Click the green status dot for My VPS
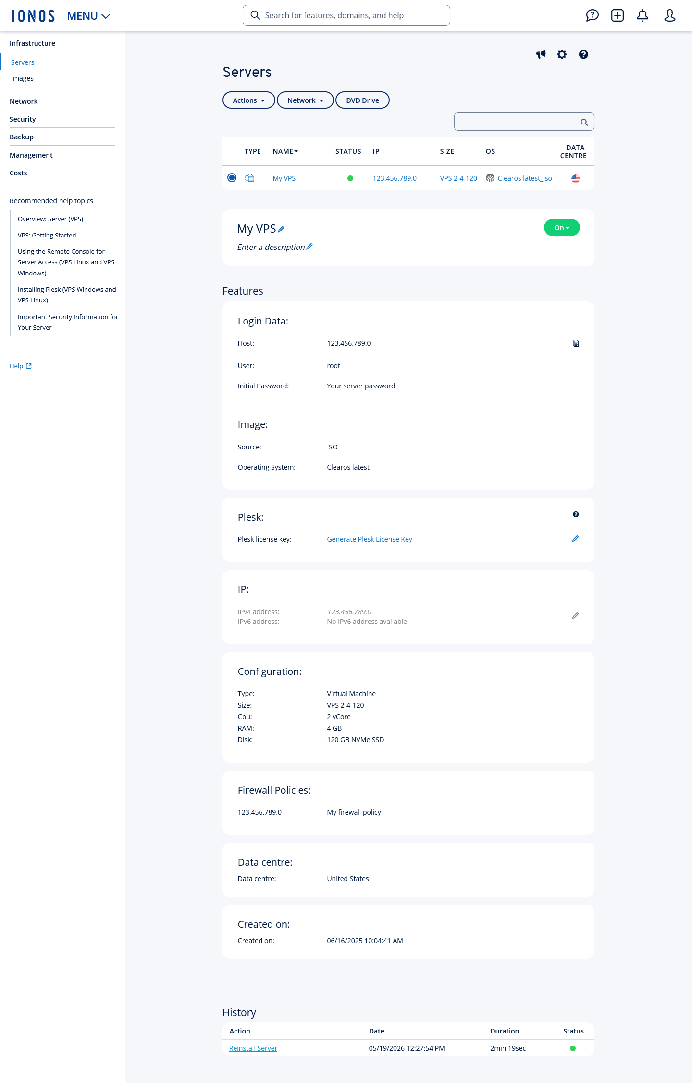This screenshot has width=692, height=1083. pyautogui.click(x=350, y=178)
